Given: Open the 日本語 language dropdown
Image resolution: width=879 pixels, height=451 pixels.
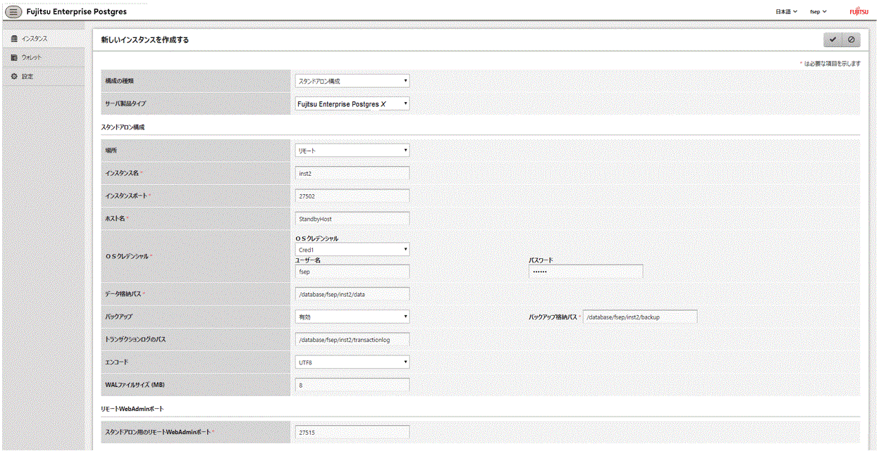Looking at the screenshot, I should [x=786, y=11].
